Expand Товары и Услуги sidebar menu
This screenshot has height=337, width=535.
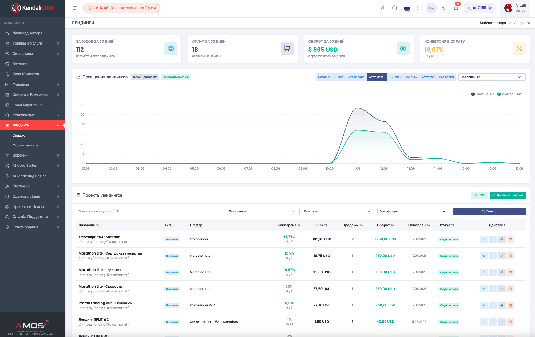[33, 43]
